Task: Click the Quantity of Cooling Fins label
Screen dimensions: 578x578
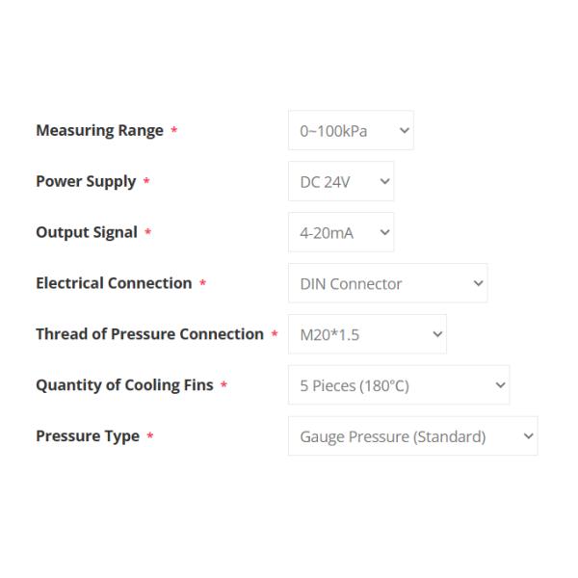Action: 124,385
